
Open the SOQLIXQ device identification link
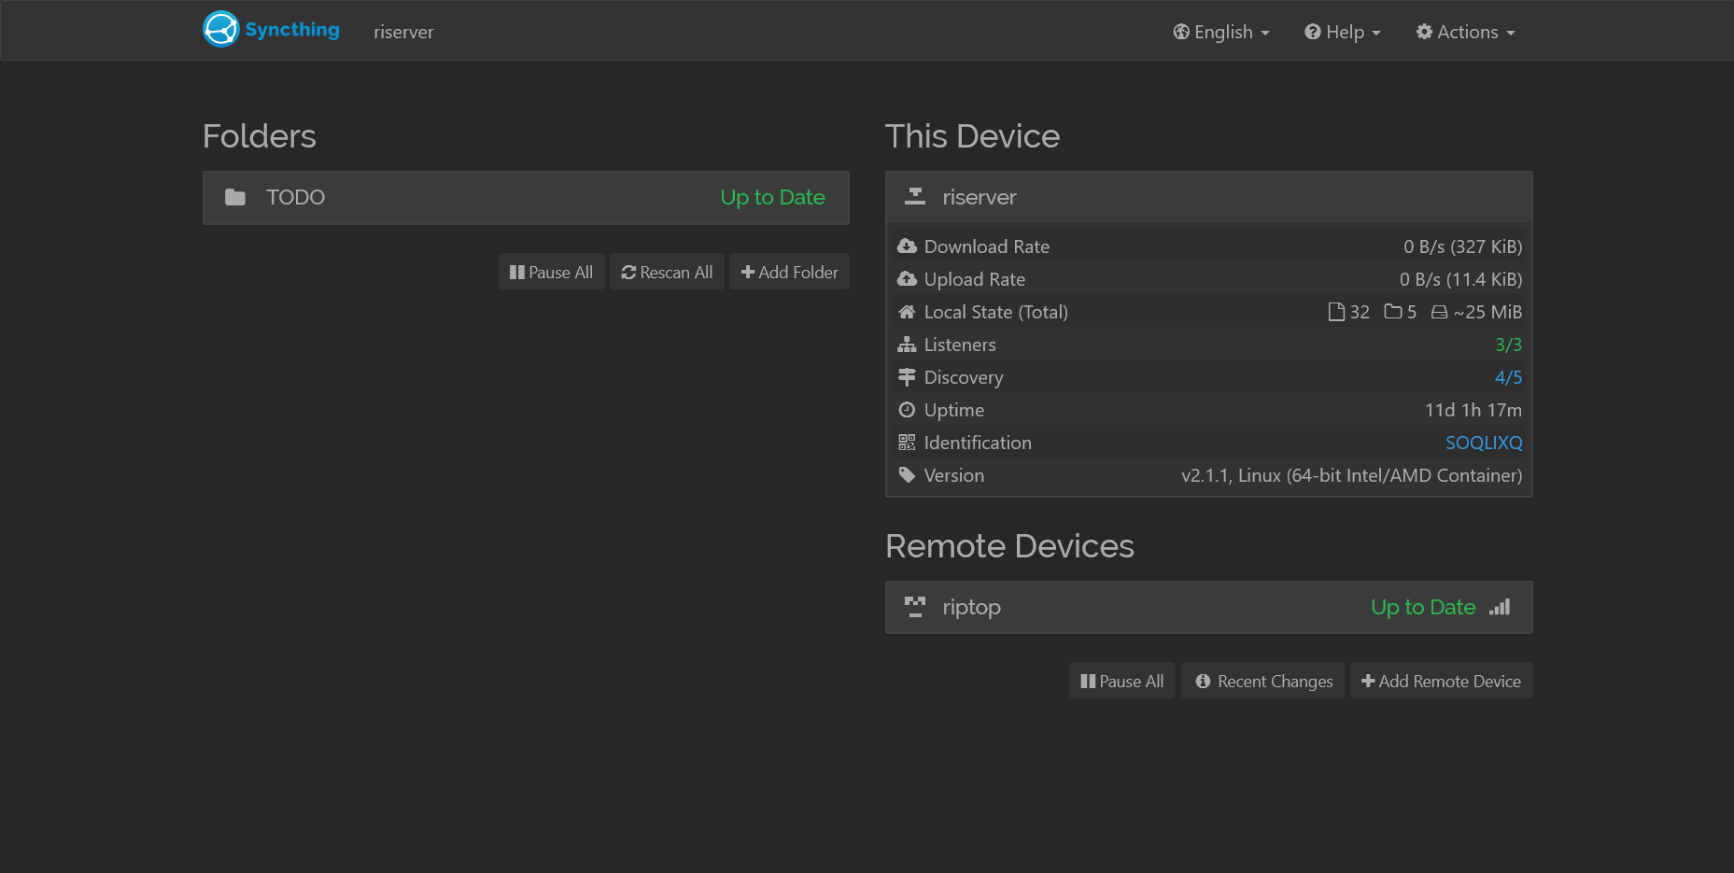pyautogui.click(x=1484, y=443)
